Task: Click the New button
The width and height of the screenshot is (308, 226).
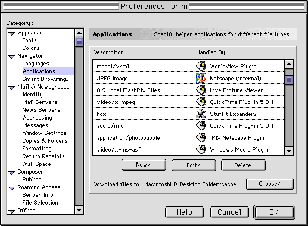Action: pos(144,165)
